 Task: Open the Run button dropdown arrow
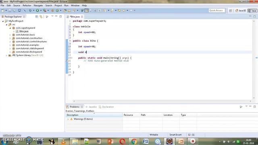coord(41,10)
